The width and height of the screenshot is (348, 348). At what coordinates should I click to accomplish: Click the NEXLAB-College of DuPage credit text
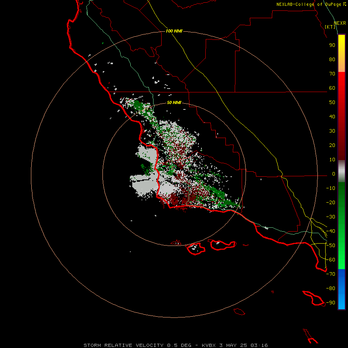point(311,4)
